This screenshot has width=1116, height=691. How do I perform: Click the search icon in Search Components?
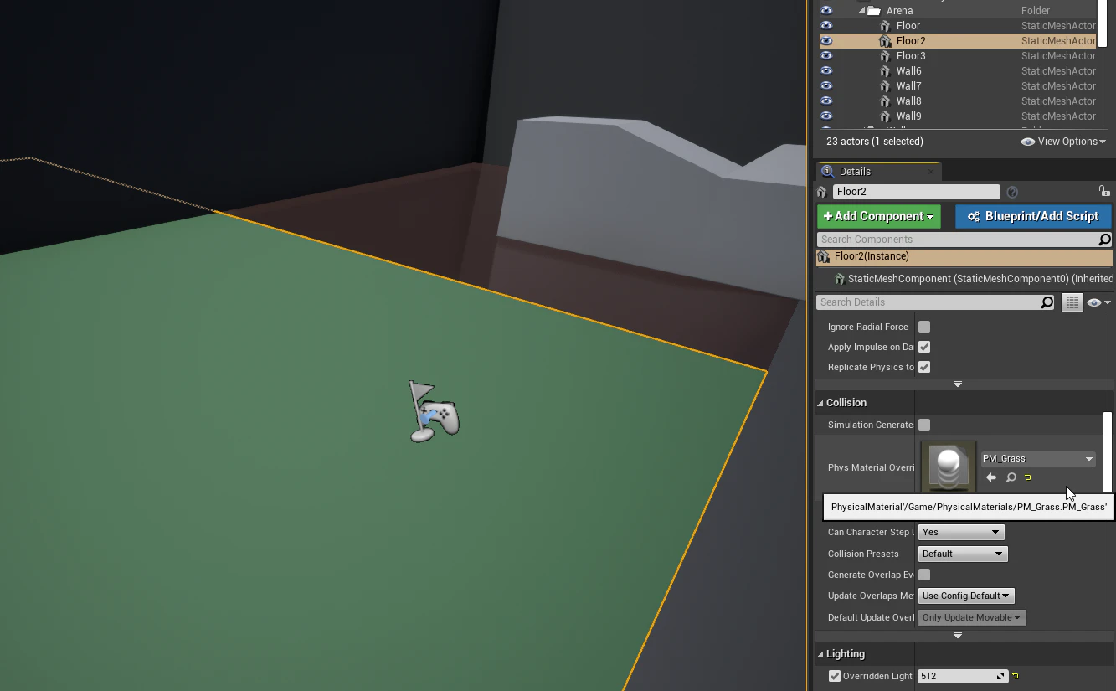(x=1104, y=240)
